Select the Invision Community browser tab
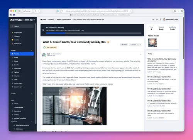 pos(100,15)
